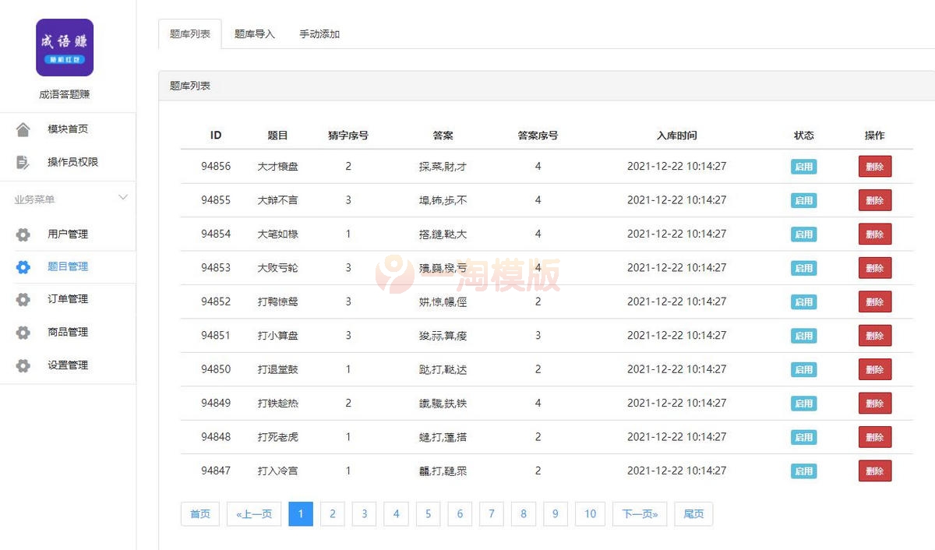
Task: Toggle 启用 status for record 94847
Action: tap(803, 471)
